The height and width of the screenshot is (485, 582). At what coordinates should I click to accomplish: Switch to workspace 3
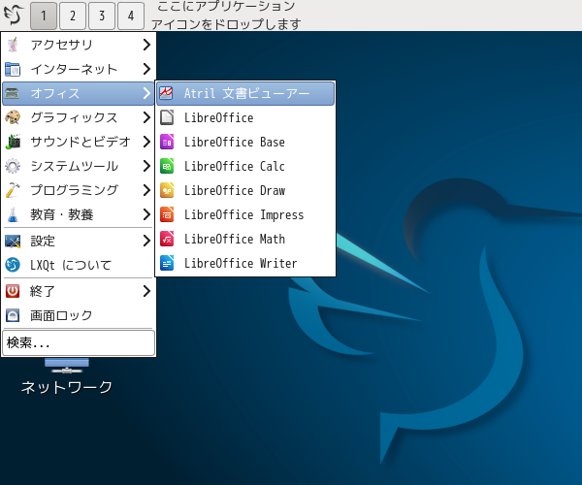click(x=102, y=16)
